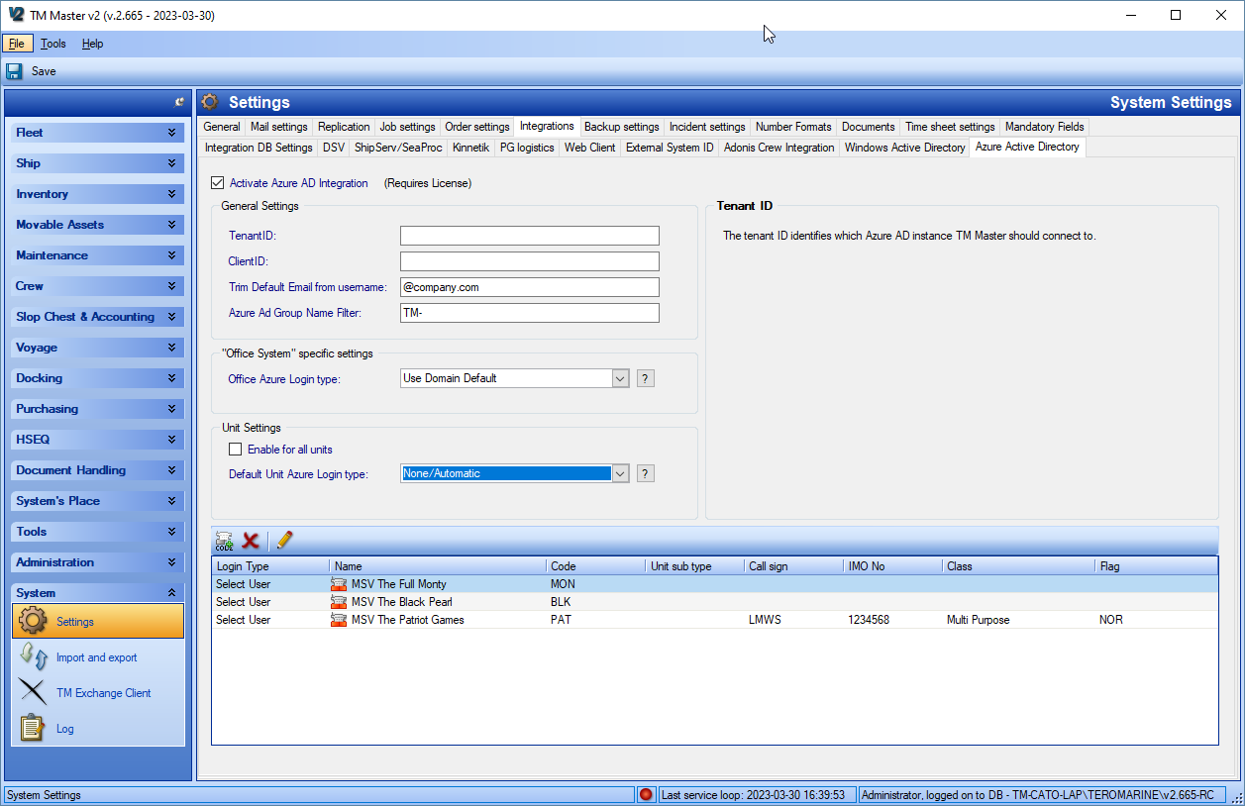
Task: Click the pin icon atop the sidebar
Action: pyautogui.click(x=179, y=102)
